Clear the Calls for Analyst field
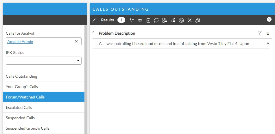 (x=76, y=41)
